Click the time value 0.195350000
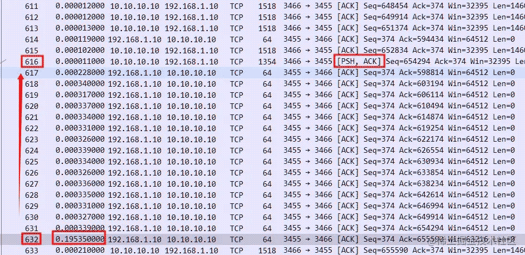Image resolution: width=525 pixels, height=255 pixels. click(80, 239)
